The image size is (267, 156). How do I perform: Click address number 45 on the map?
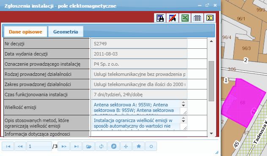237,145
